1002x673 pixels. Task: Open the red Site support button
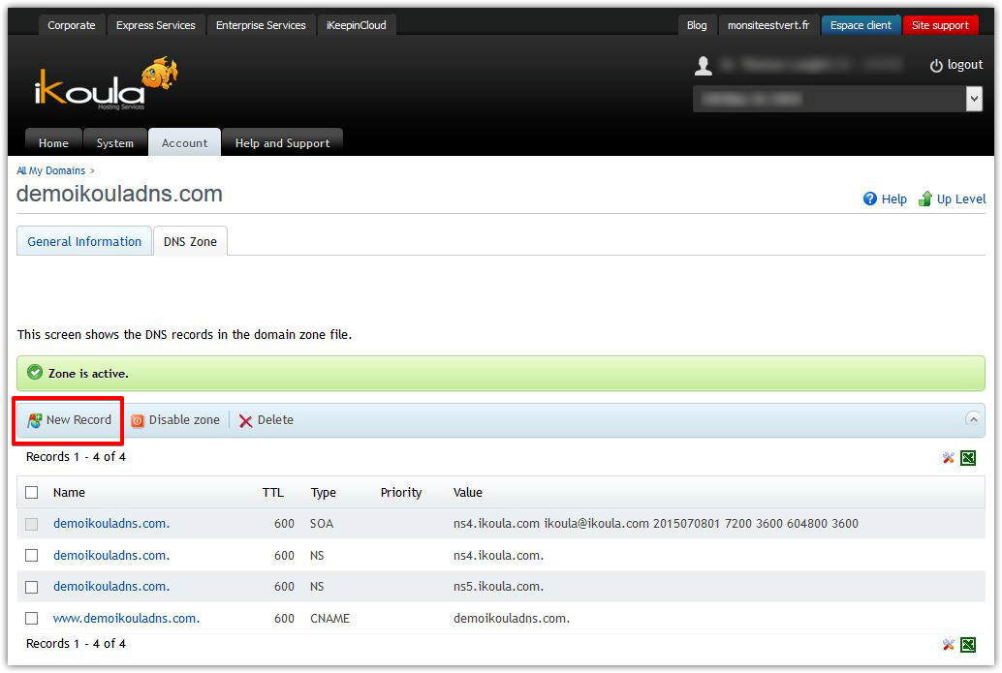[939, 25]
